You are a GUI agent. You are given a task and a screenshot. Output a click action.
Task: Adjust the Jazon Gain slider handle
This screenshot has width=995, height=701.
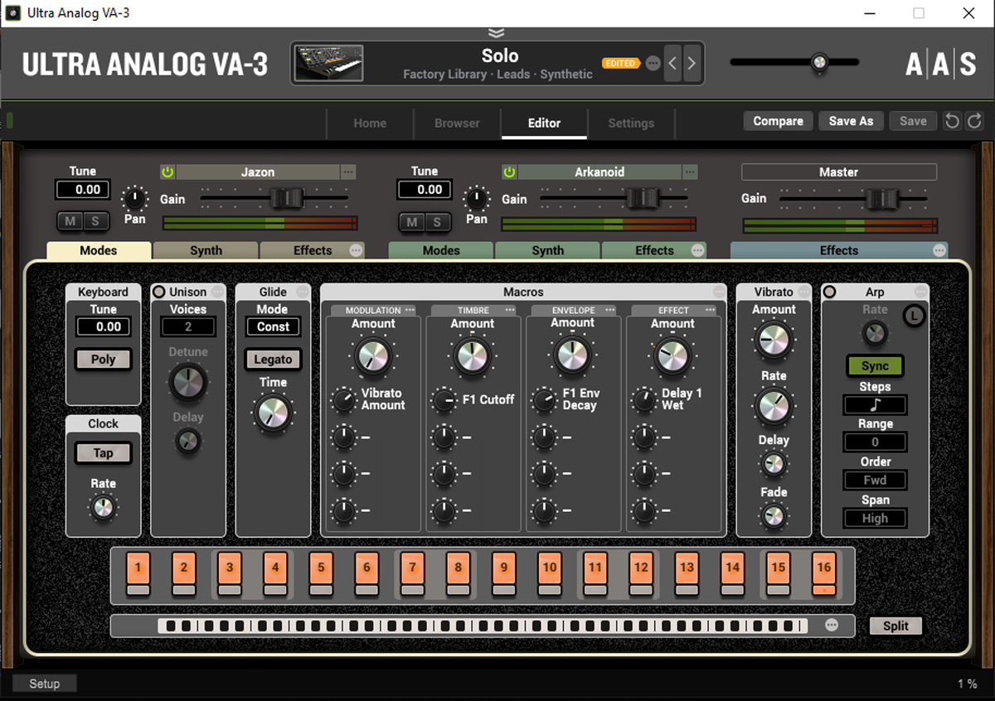tap(288, 198)
